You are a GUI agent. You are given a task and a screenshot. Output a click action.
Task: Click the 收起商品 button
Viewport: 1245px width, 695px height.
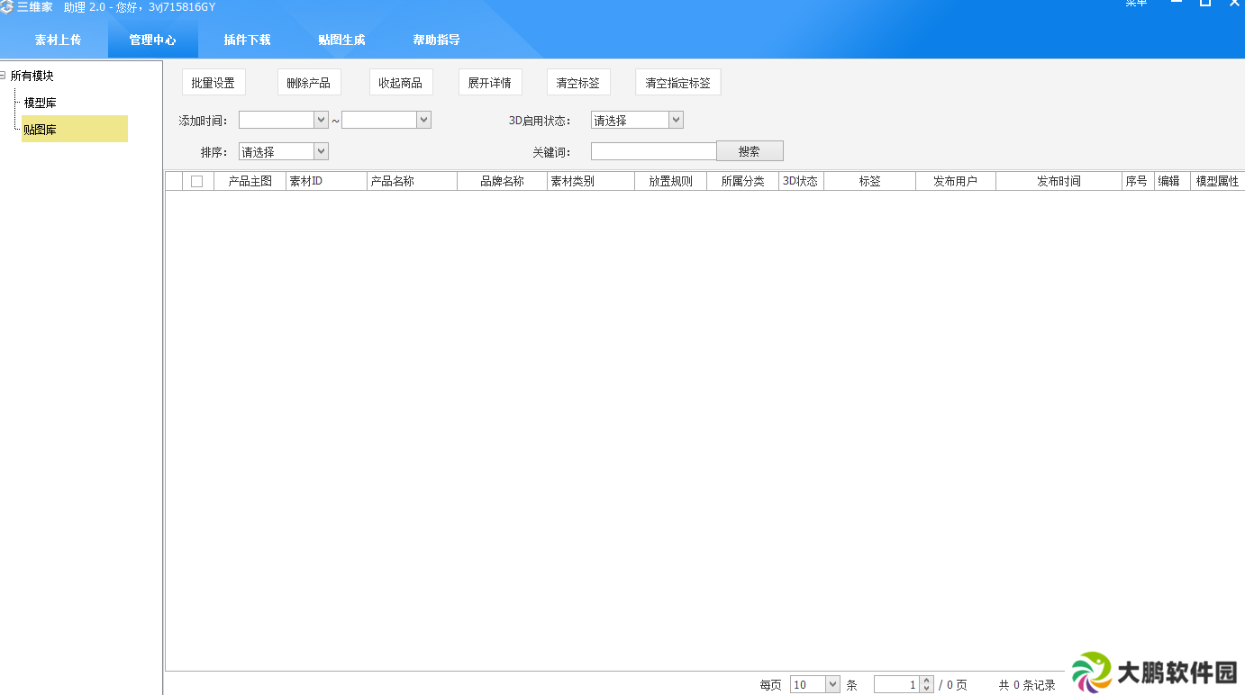point(401,82)
